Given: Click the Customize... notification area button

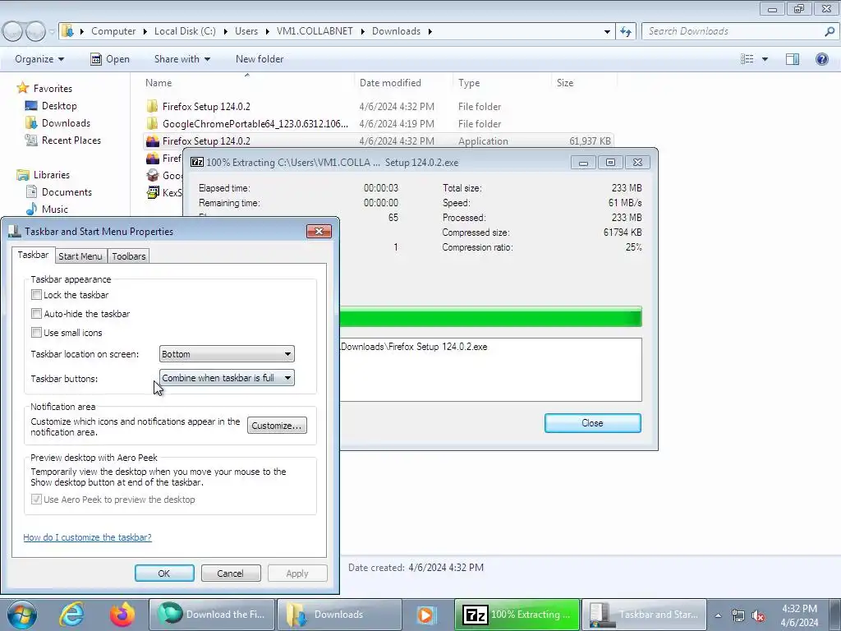Looking at the screenshot, I should point(277,426).
